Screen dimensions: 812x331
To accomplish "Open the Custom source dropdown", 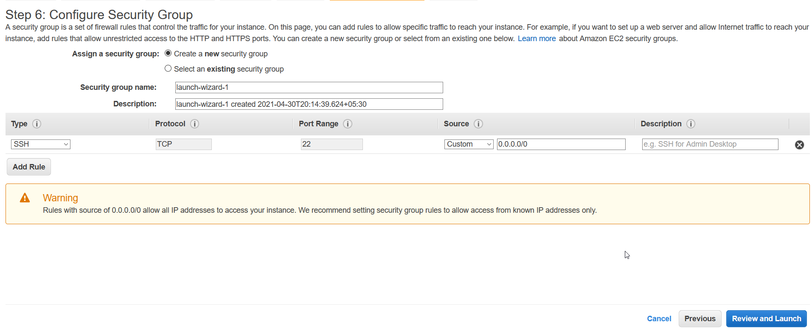I will (469, 144).
